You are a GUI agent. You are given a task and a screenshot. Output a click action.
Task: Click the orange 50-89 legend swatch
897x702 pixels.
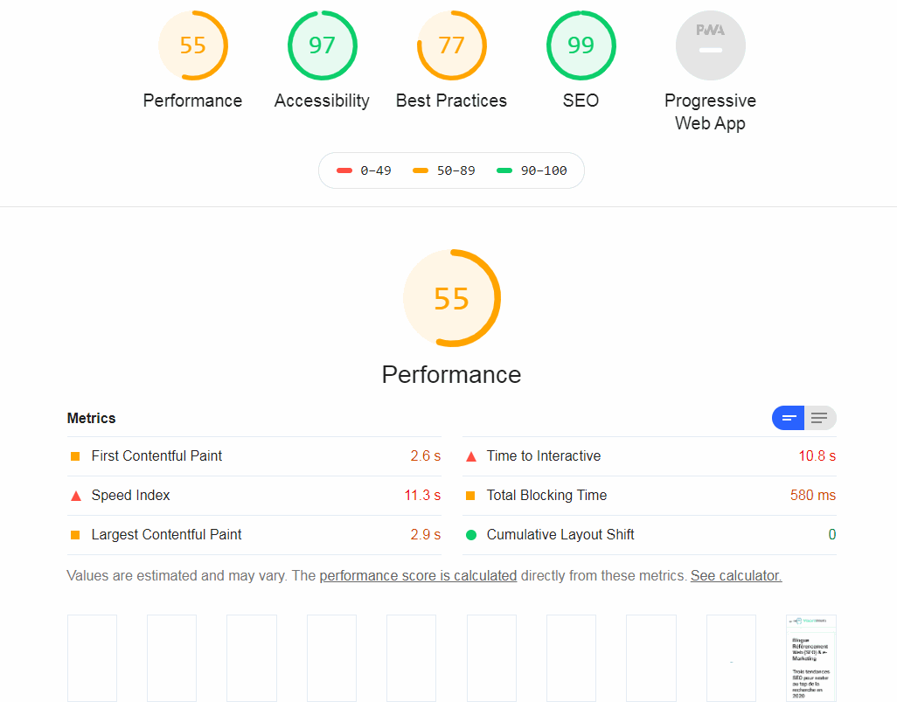pyautogui.click(x=420, y=170)
